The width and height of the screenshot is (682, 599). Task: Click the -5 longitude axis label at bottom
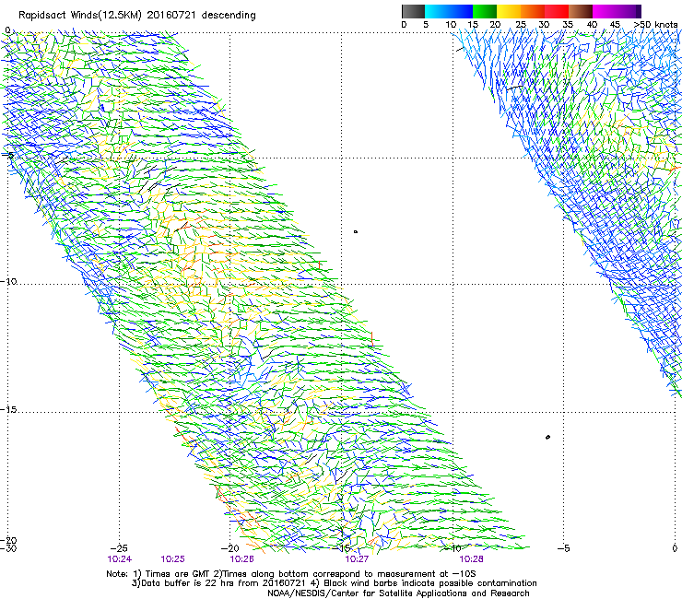pyautogui.click(x=563, y=548)
